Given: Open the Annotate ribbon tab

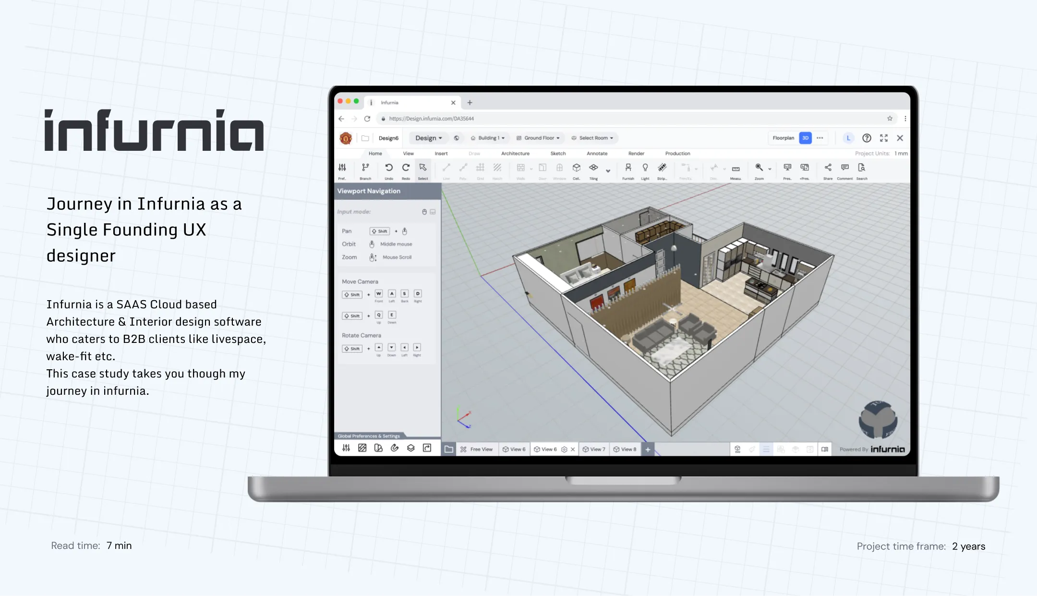Looking at the screenshot, I should click(597, 154).
